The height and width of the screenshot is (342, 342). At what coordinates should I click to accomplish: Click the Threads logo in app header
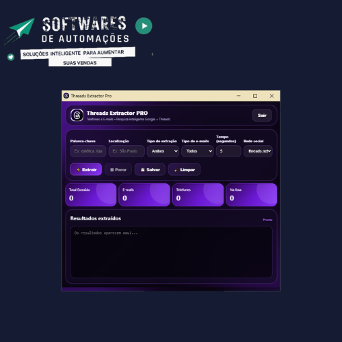77,115
